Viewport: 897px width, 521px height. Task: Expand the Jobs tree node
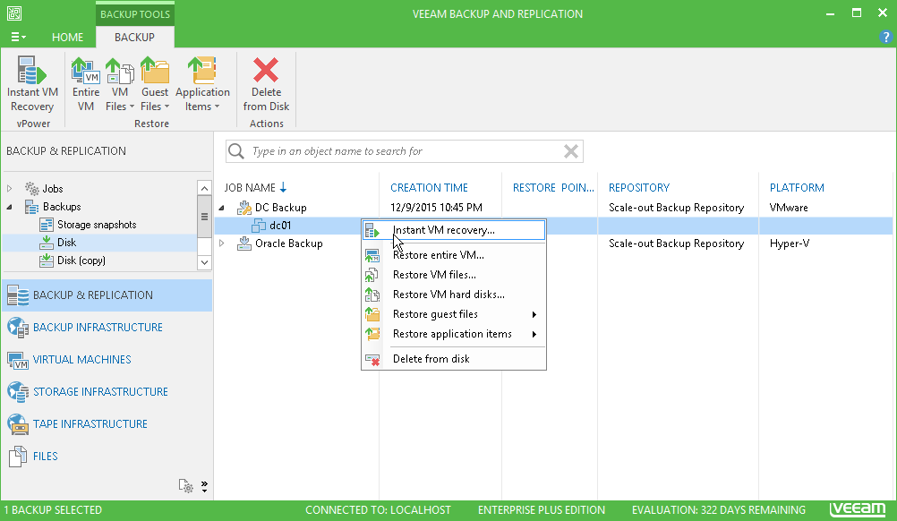pyautogui.click(x=10, y=189)
